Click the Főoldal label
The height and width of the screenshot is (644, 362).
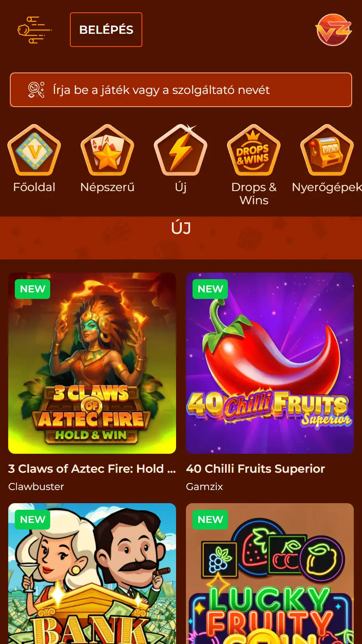click(34, 187)
